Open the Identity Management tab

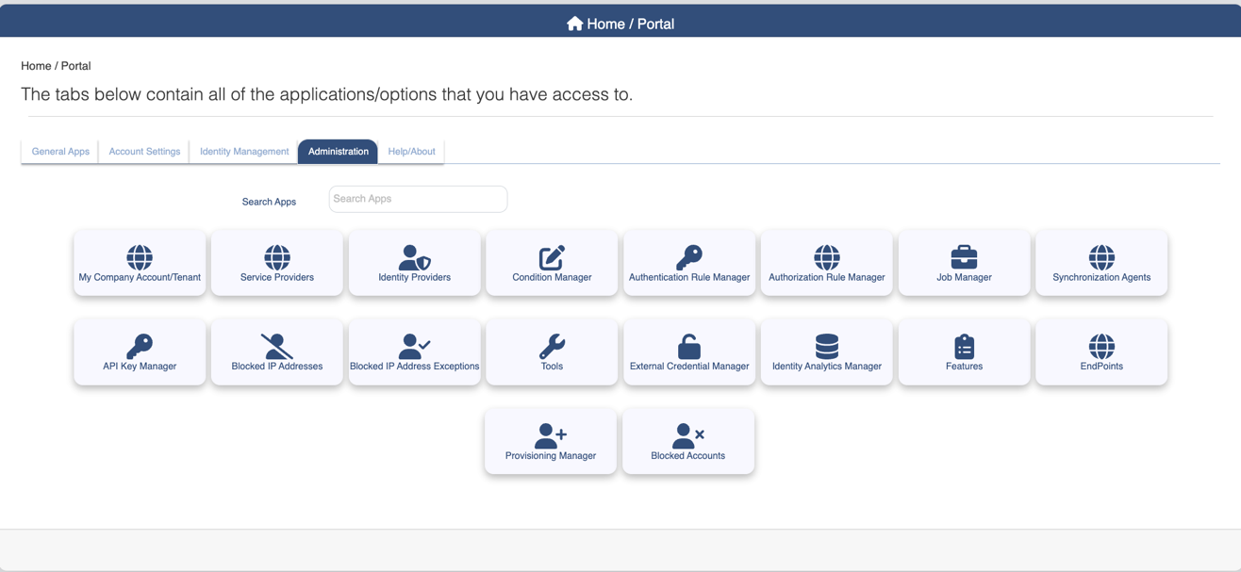244,151
